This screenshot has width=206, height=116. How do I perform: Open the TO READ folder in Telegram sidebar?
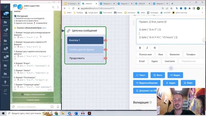point(5,58)
